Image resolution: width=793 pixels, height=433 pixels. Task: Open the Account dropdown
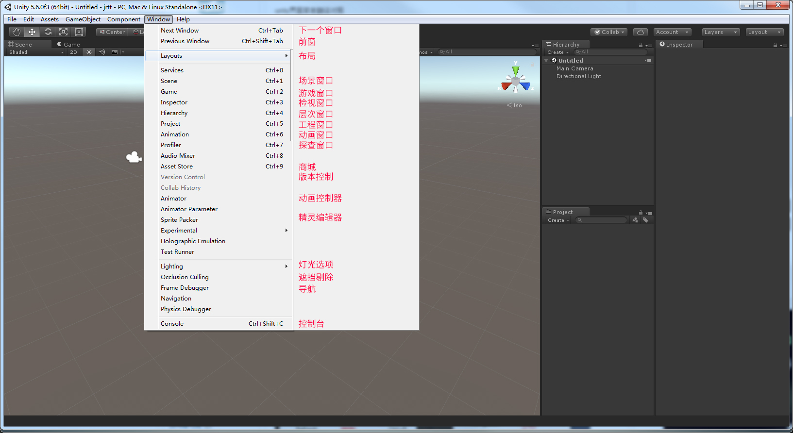(672, 32)
